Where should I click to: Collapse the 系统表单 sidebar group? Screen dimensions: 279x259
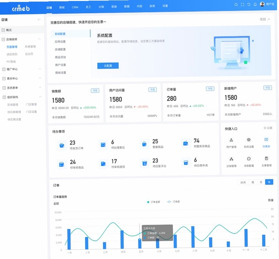(40, 87)
